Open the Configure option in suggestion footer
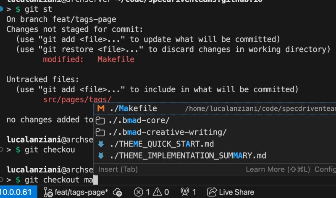This screenshot has height=198, width=336. (325, 169)
